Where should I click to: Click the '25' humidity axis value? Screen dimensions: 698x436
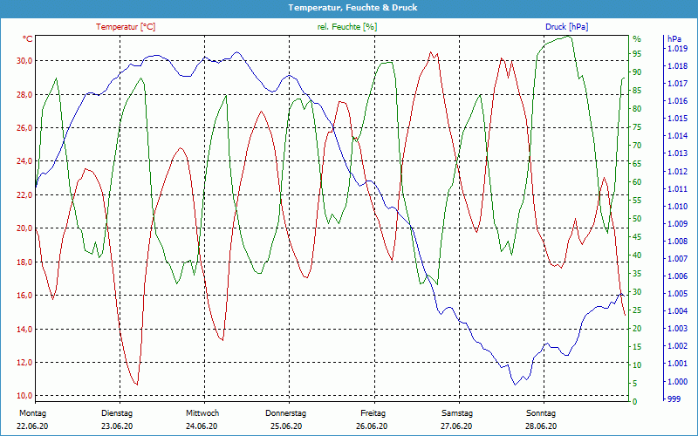click(x=637, y=310)
